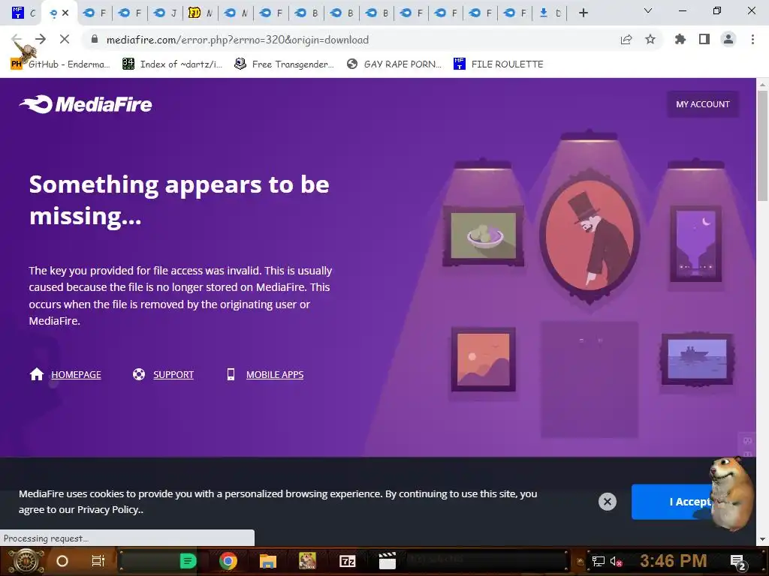Click the lifebuoy icon beside SUPPORT

139,374
